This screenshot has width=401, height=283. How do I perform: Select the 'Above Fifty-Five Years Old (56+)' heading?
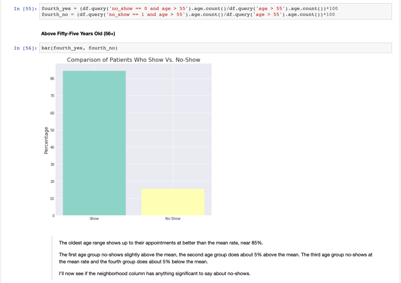(78, 34)
